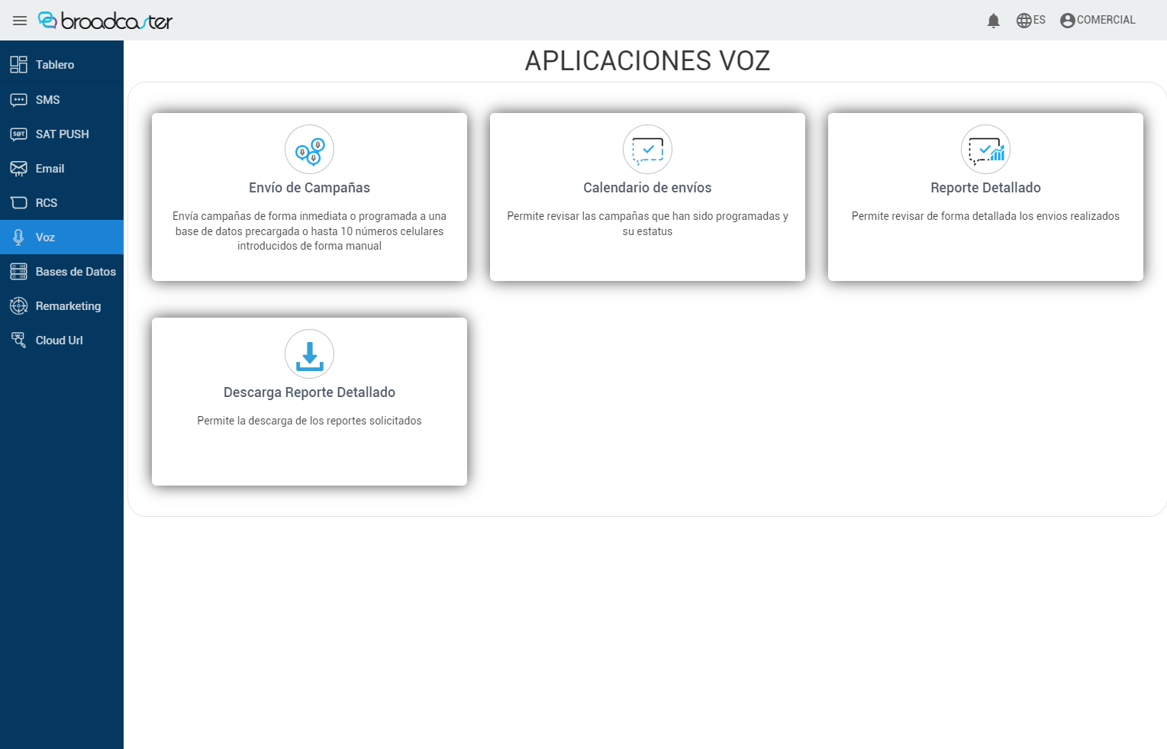1167x749 pixels.
Task: Click the Email envelope icon
Action: pyautogui.click(x=18, y=168)
